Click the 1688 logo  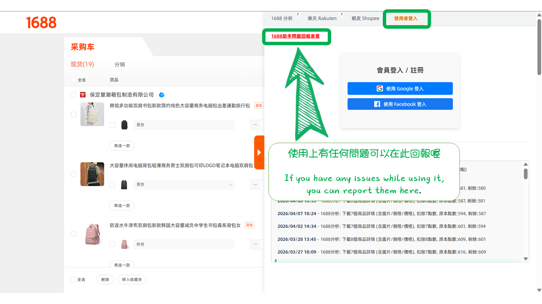click(41, 23)
